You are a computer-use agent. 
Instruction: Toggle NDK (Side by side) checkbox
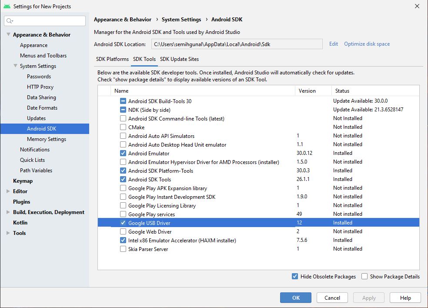pyautogui.click(x=123, y=110)
